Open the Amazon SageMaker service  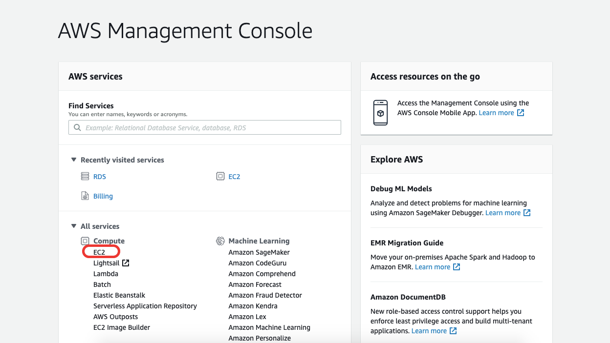click(259, 252)
